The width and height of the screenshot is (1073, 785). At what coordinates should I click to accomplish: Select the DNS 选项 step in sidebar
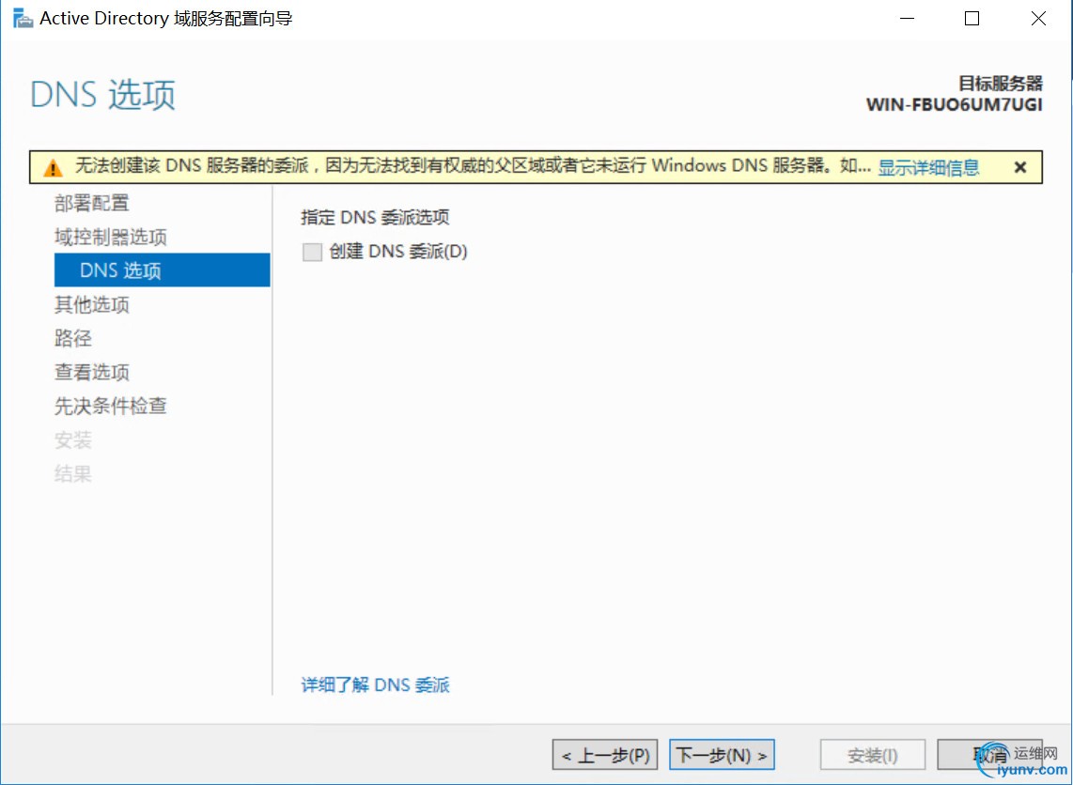pos(163,270)
